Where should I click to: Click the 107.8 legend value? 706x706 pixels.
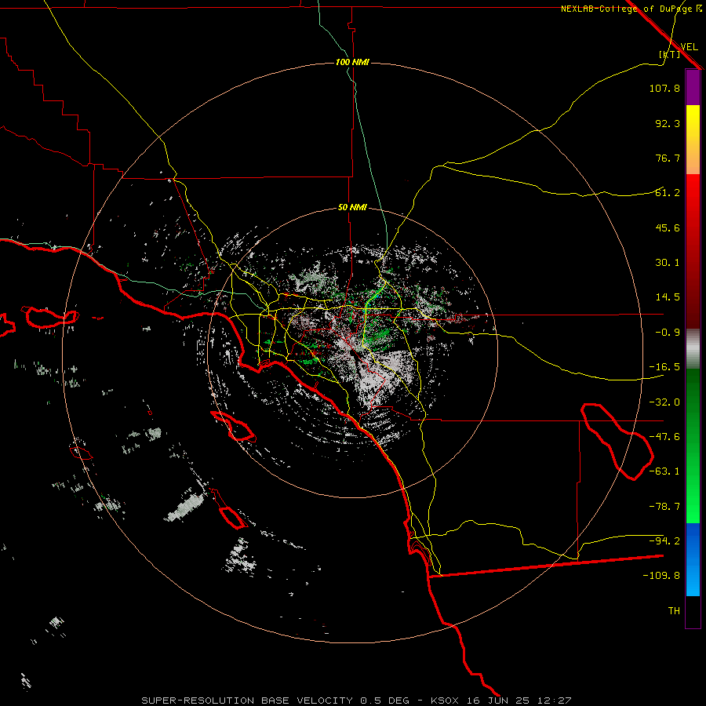coord(664,88)
